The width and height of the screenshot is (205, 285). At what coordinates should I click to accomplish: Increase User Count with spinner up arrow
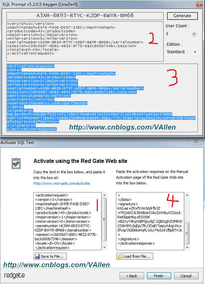pyautogui.click(x=194, y=33)
